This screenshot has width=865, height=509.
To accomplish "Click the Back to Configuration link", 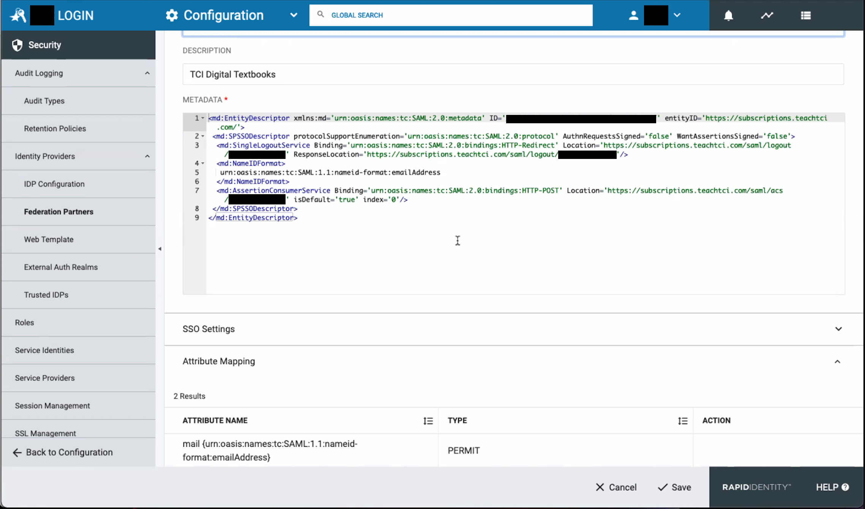I will tap(63, 452).
